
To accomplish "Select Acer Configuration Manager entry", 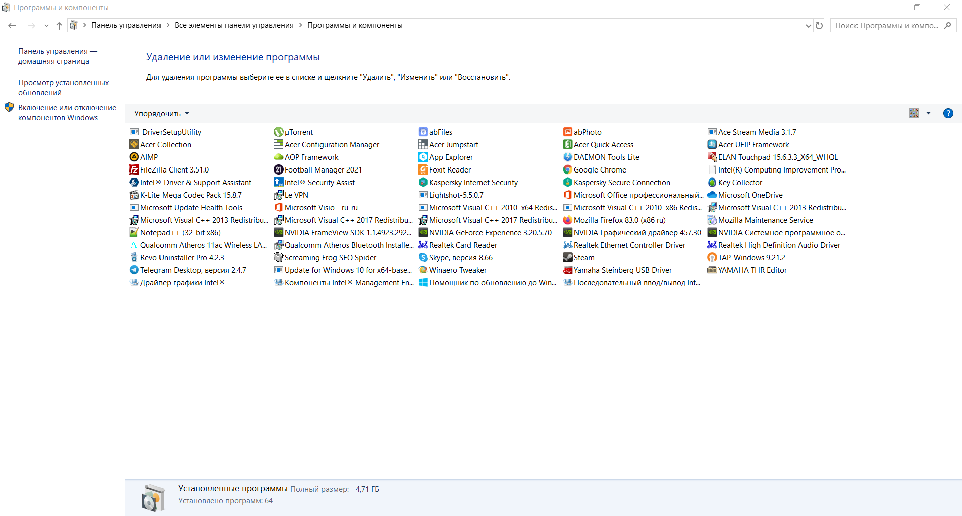I will (x=327, y=145).
